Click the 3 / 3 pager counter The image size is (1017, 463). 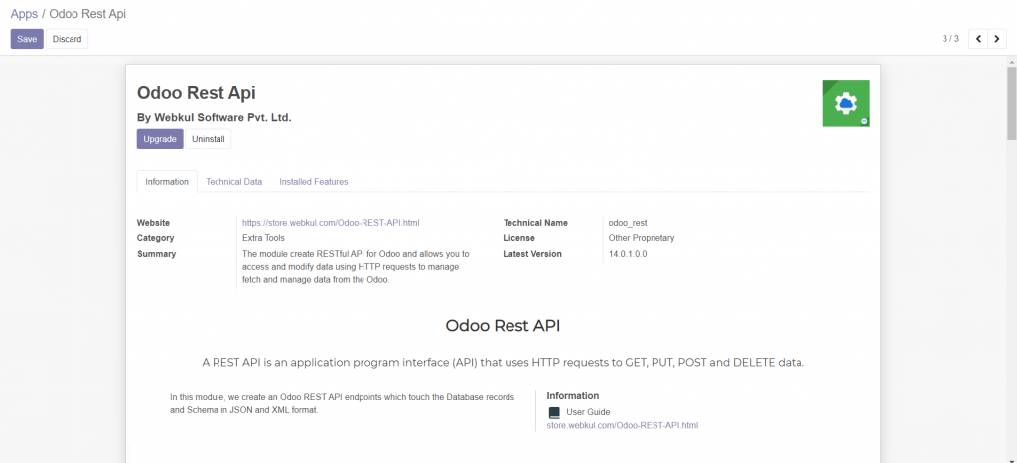coord(950,39)
